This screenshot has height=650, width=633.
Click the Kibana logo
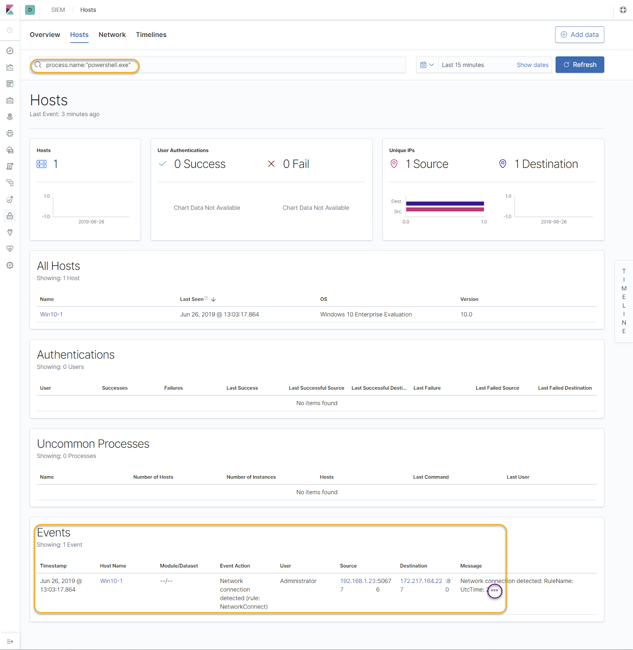[x=10, y=10]
